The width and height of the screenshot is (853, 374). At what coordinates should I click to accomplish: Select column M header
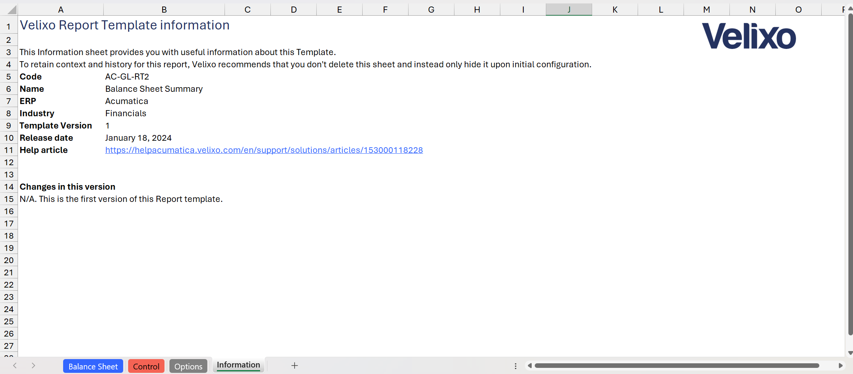coord(706,10)
